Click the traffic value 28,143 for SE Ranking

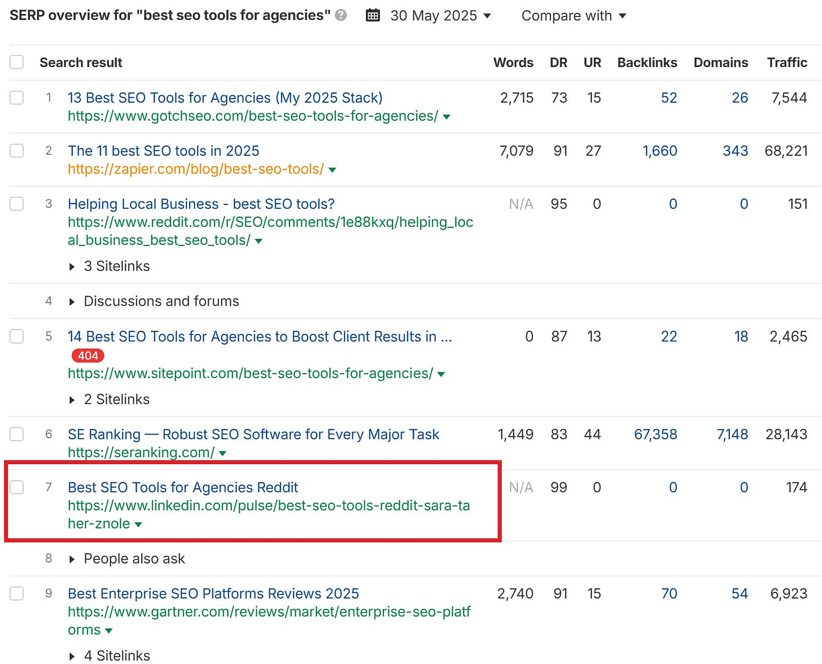(x=786, y=434)
